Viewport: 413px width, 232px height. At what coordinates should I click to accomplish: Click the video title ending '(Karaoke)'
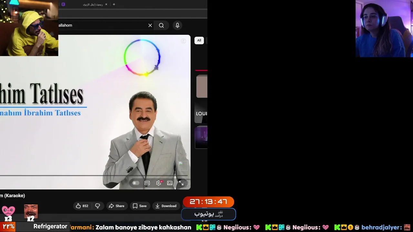(13, 196)
